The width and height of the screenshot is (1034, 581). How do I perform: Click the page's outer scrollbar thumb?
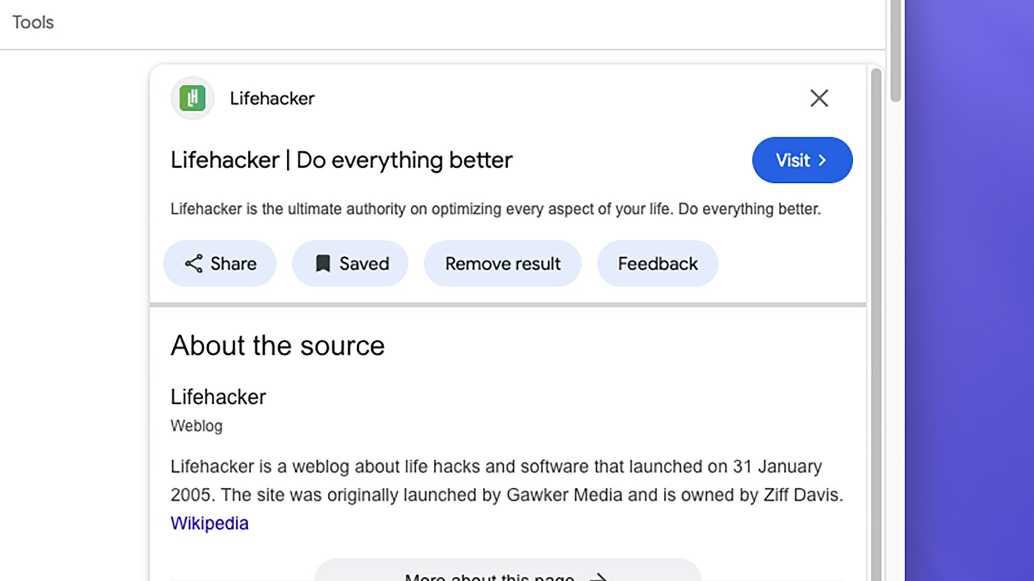pyautogui.click(x=895, y=51)
